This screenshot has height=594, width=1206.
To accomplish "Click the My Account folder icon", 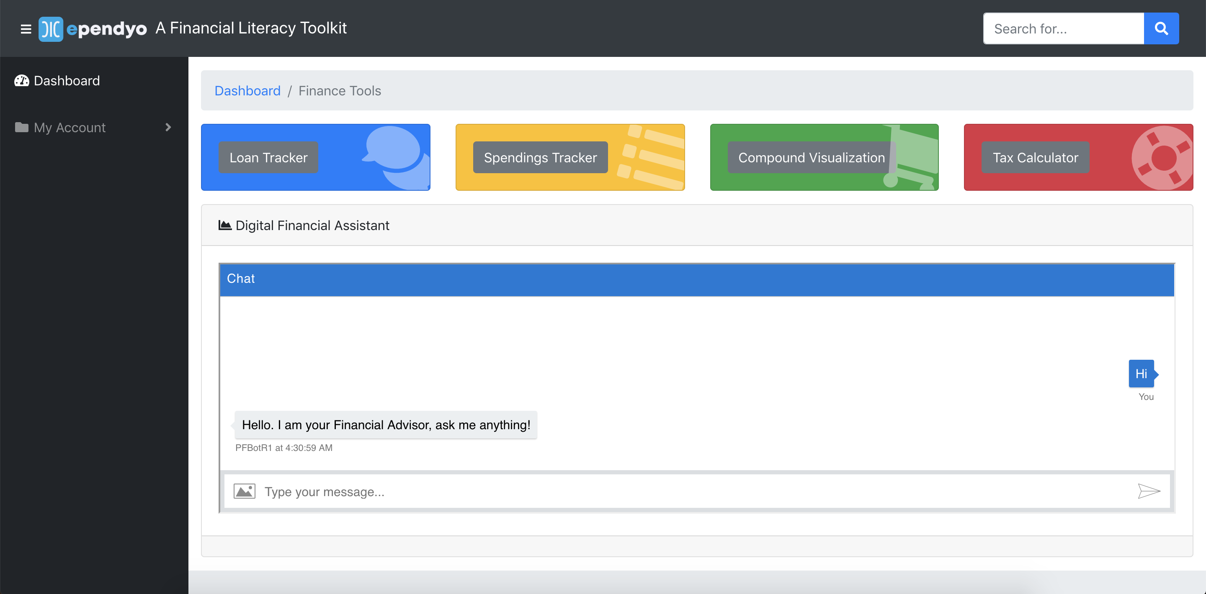I will [21, 127].
